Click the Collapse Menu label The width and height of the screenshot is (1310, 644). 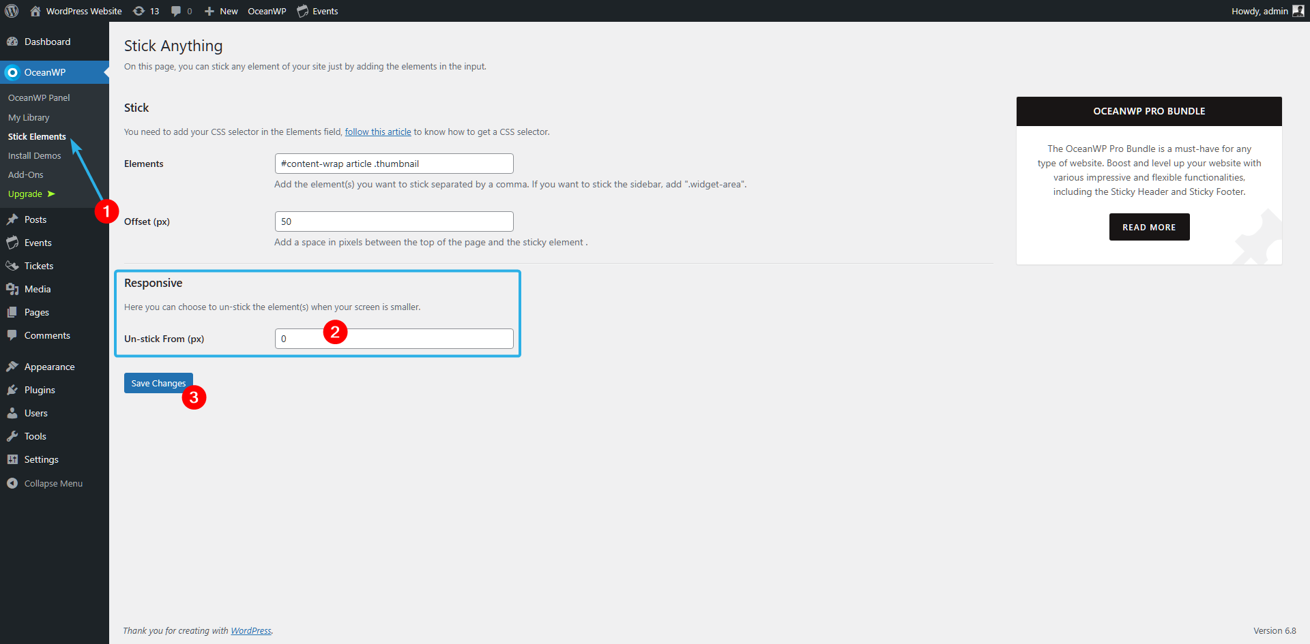click(53, 483)
